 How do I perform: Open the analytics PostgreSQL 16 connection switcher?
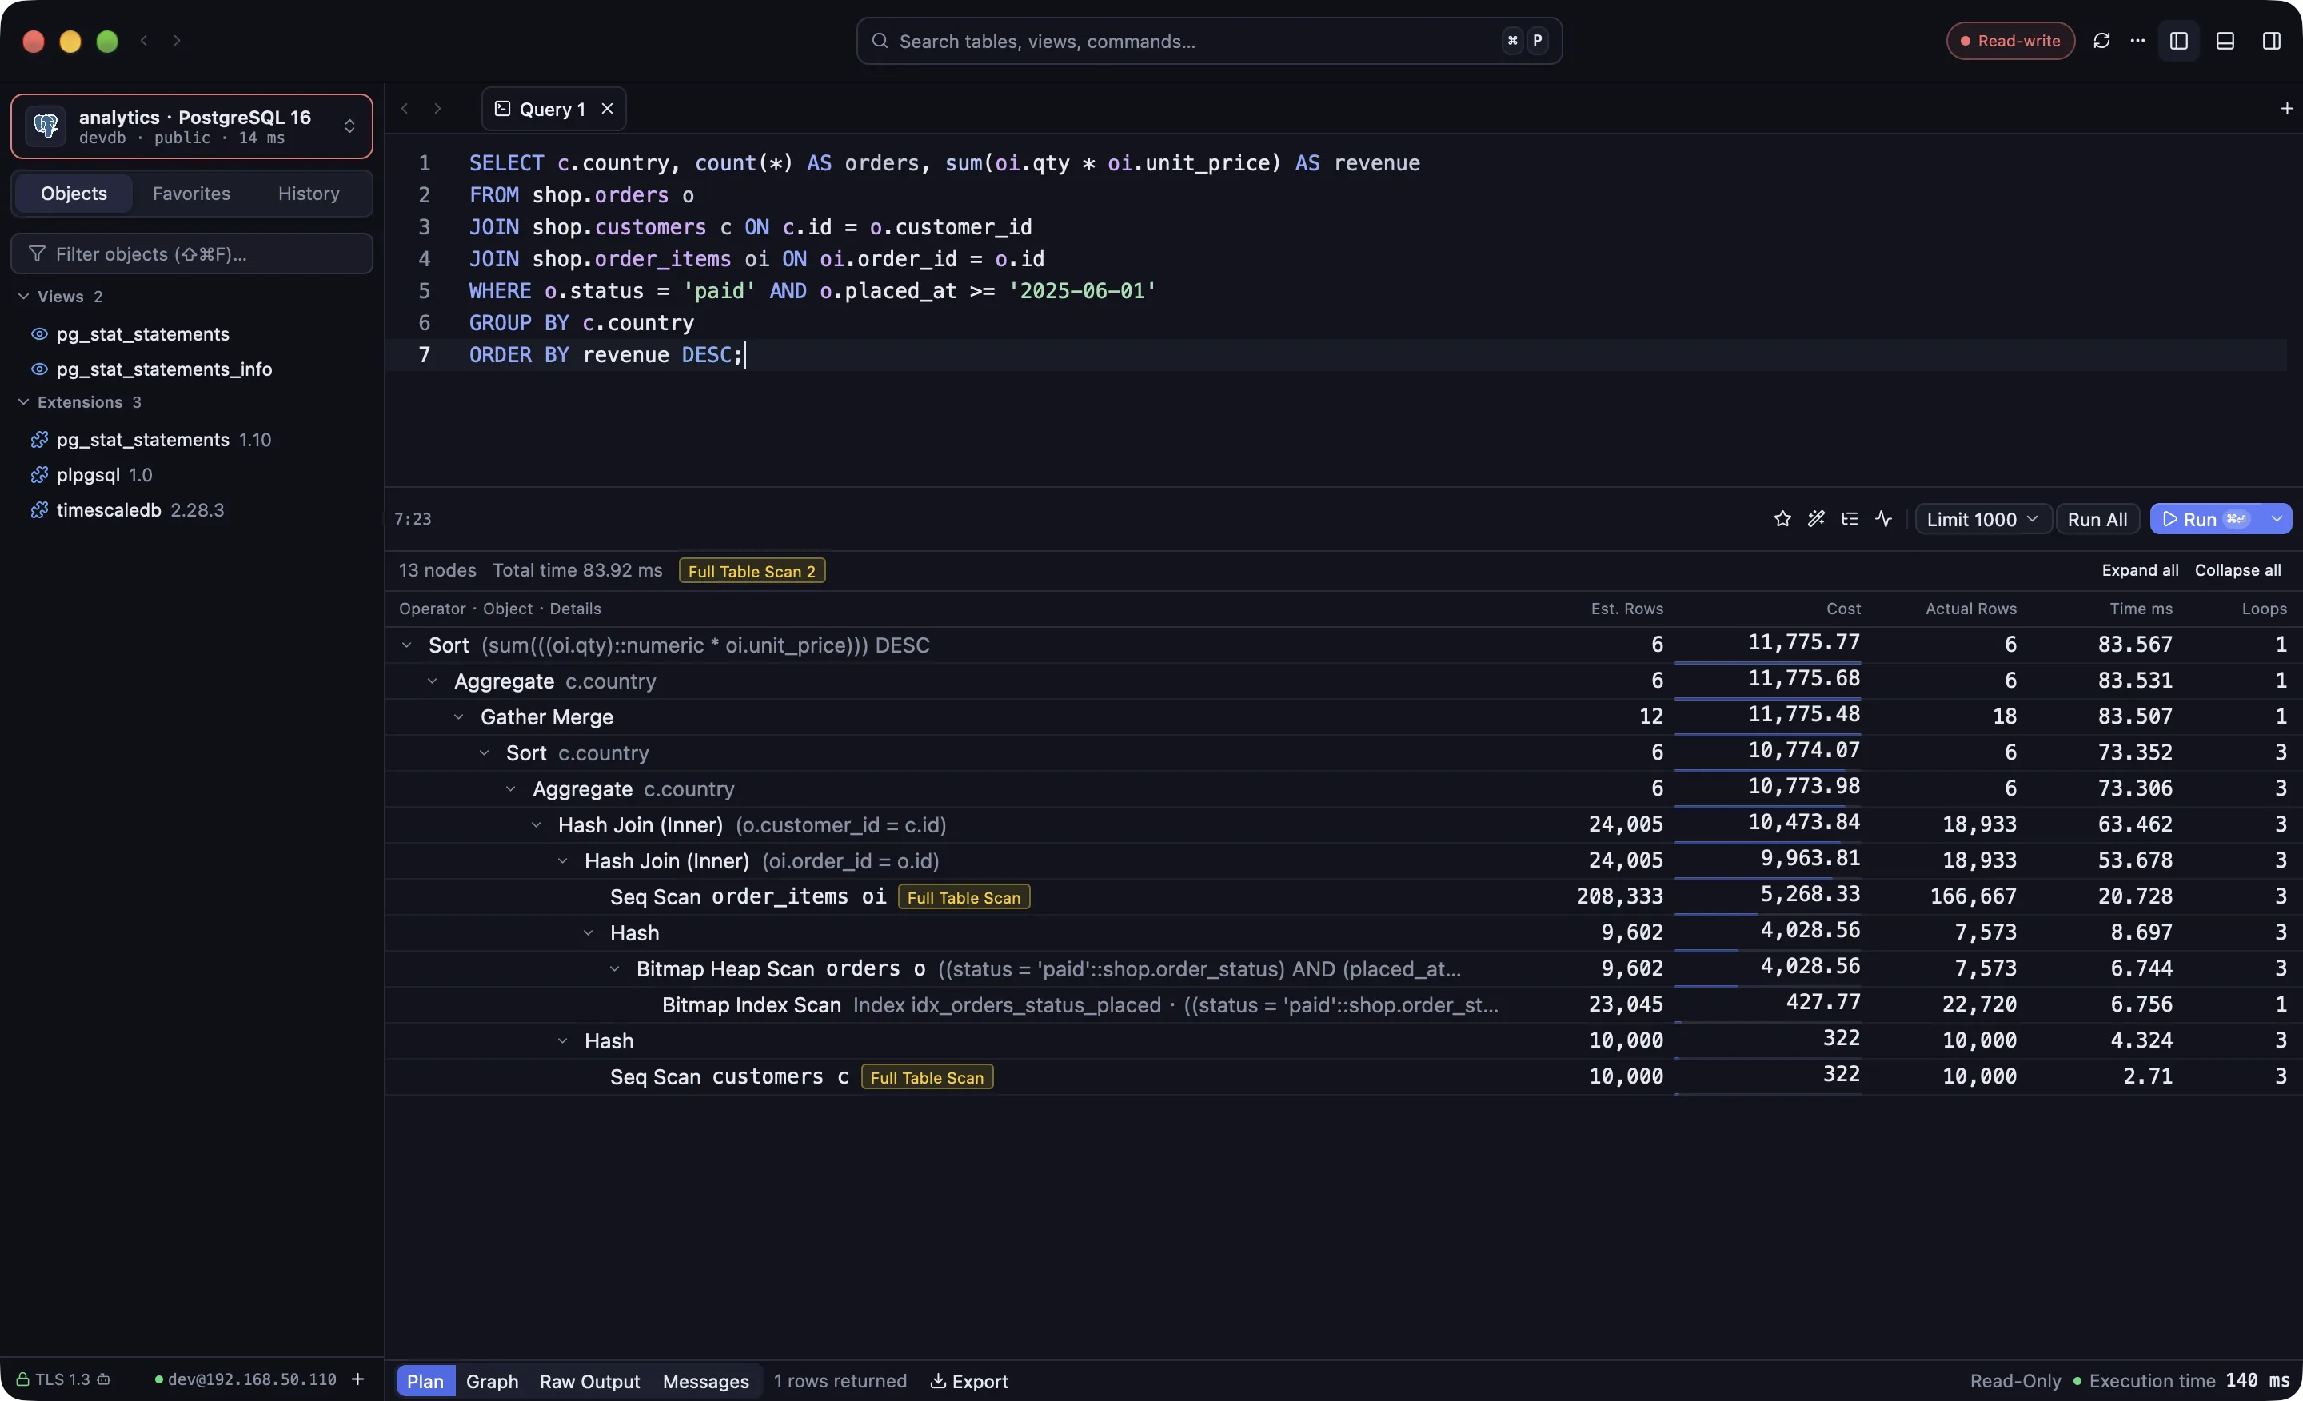click(192, 126)
